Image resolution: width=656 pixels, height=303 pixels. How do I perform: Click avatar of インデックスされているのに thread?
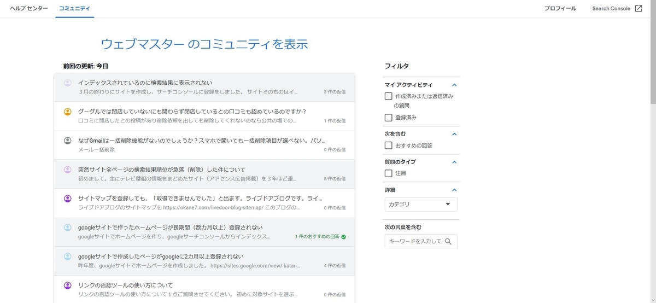click(x=68, y=83)
